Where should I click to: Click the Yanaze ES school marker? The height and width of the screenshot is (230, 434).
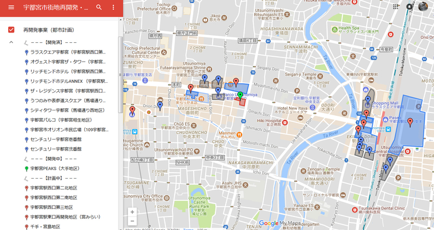pyautogui.click(x=317, y=207)
